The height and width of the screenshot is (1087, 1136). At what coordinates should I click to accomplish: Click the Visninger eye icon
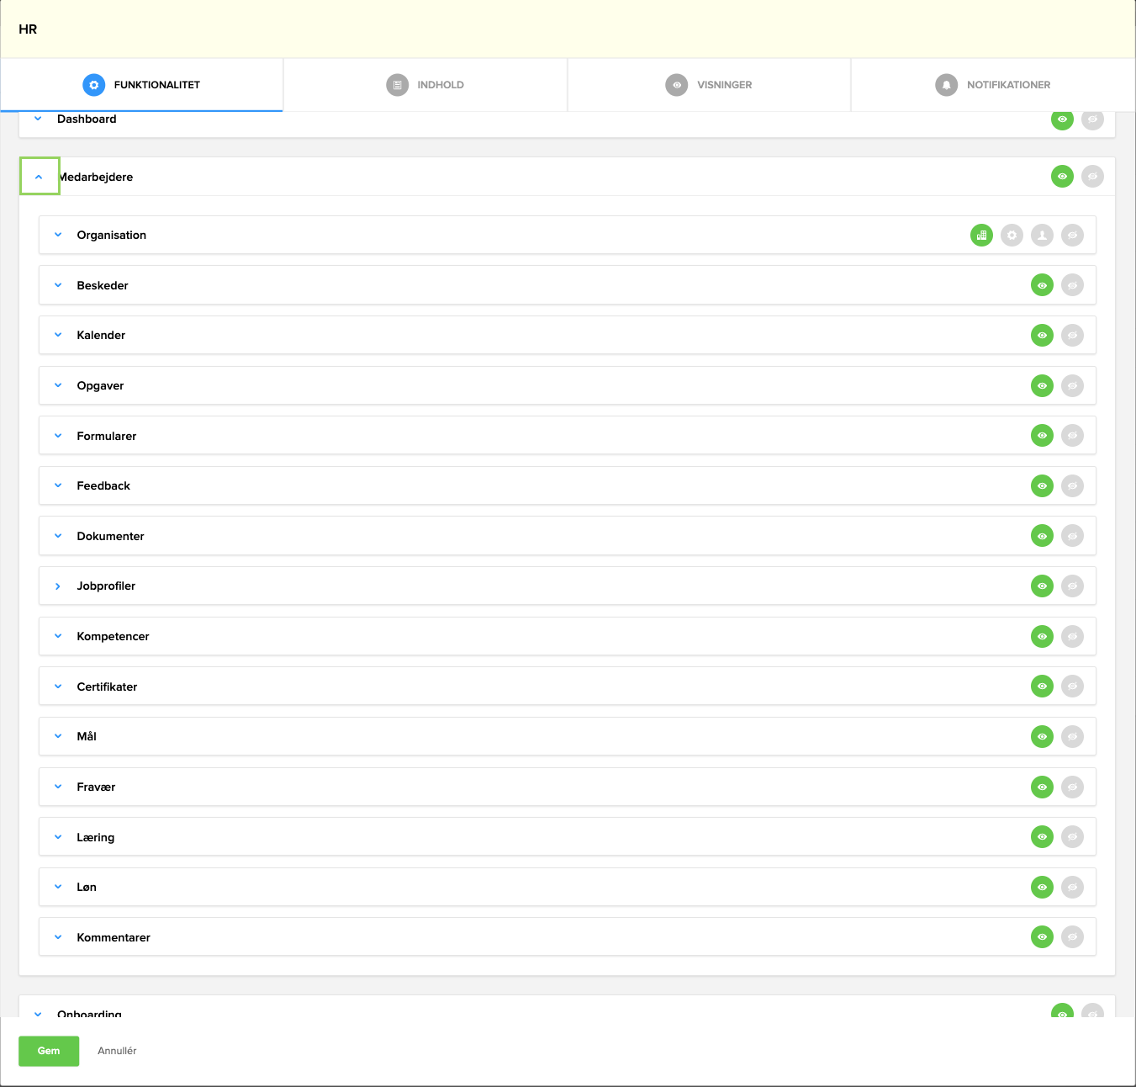pyautogui.click(x=677, y=84)
